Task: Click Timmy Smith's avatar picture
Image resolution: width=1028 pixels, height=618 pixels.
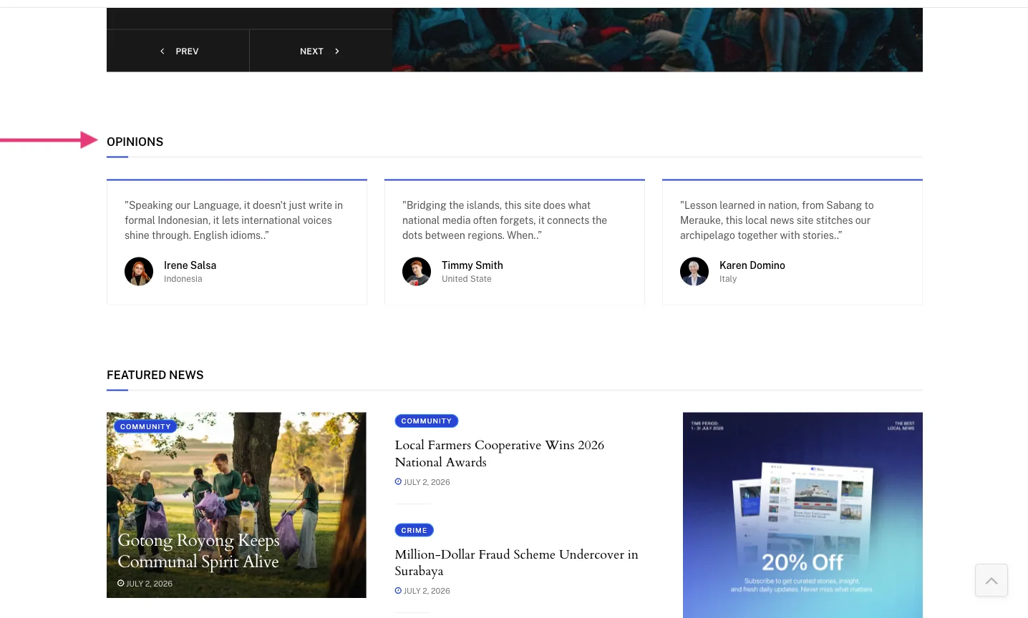Action: pyautogui.click(x=417, y=272)
